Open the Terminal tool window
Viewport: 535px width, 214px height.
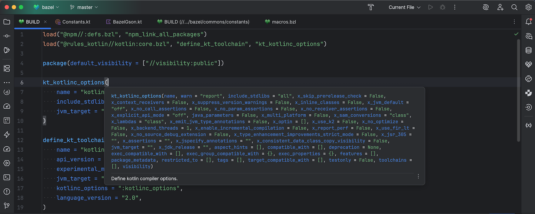pos(7,177)
